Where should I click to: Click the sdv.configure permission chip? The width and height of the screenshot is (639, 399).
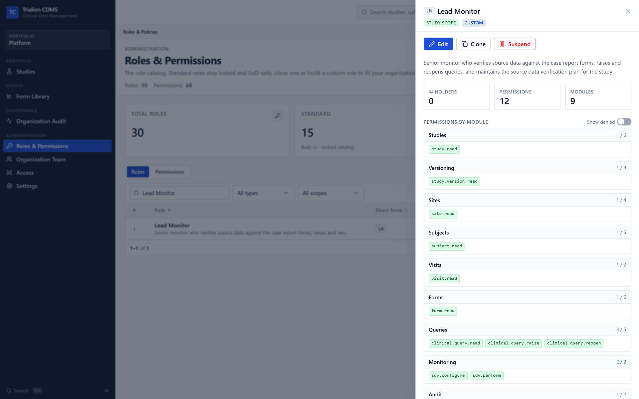pyautogui.click(x=448, y=376)
